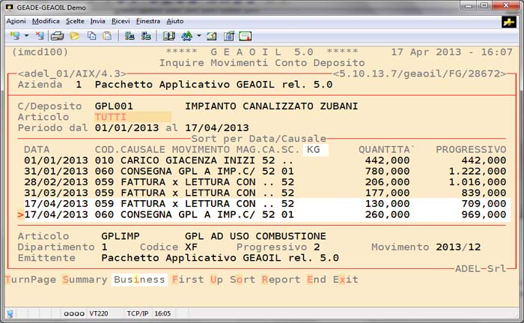Click the paste clipboard icon
Viewport: 524px width, 323px height.
click(106, 35)
